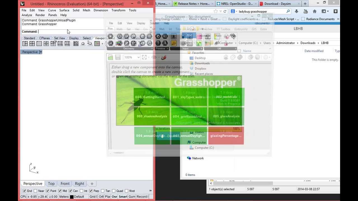This screenshot has height=201, width=358.
Task: Expand breadcrumb arrow after Administrator in Explorer
Action: click(298, 43)
